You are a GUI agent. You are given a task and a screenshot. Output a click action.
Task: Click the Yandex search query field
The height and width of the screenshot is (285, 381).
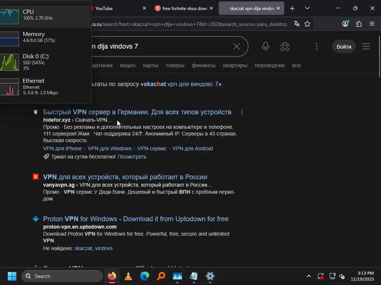point(160,46)
